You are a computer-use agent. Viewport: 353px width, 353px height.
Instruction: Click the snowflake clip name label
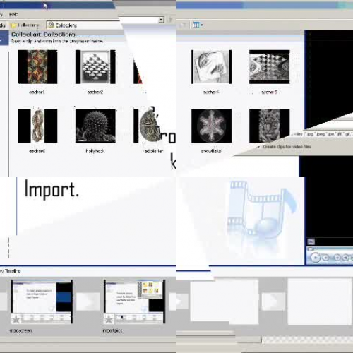coord(211,151)
